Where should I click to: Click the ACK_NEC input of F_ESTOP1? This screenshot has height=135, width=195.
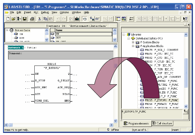pyautogui.click(x=41, y=87)
